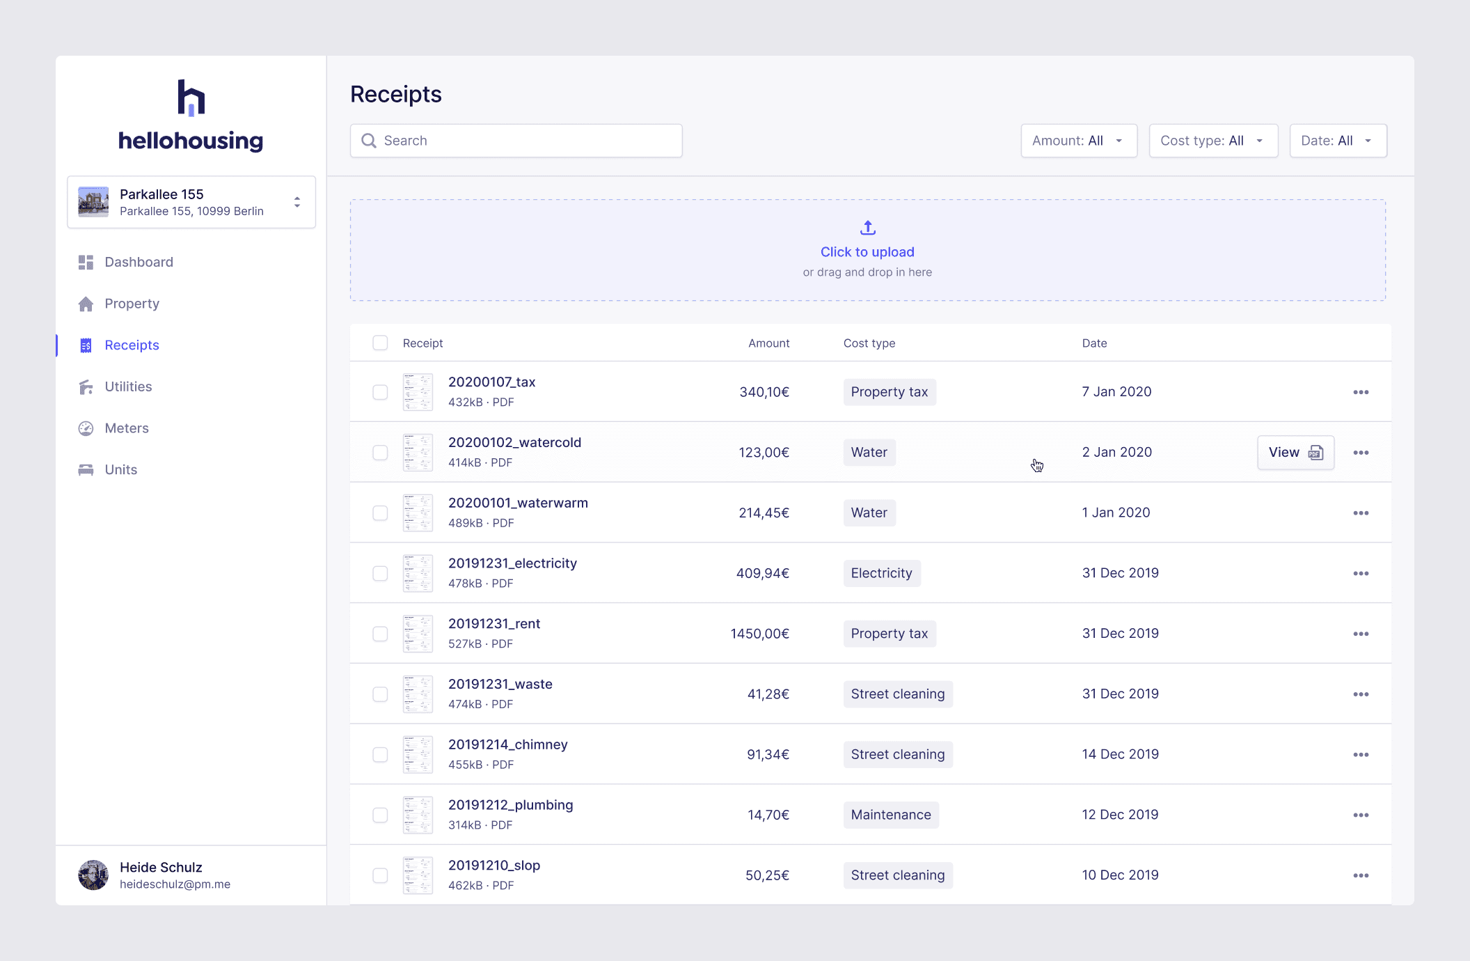Tick the checkbox for 20191231_electricity

(380, 573)
